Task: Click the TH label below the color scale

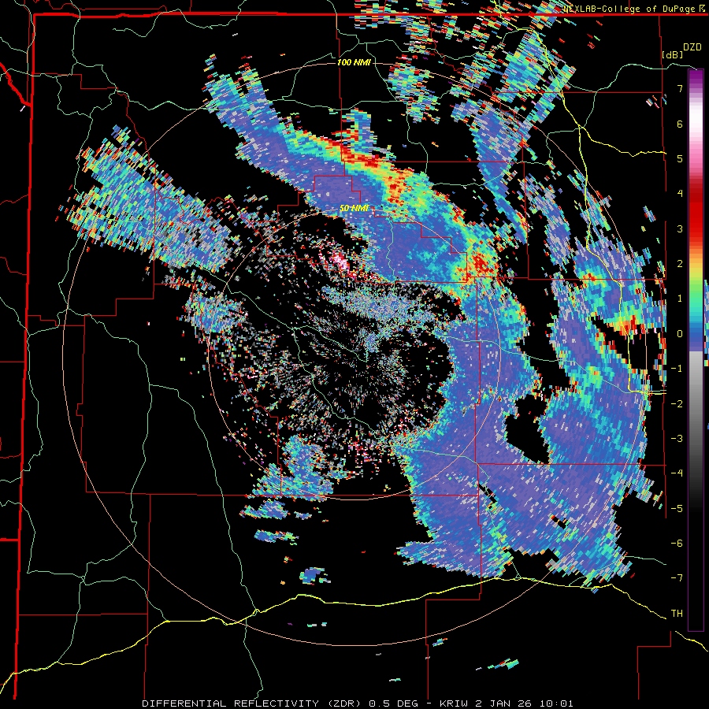Action: point(677,613)
